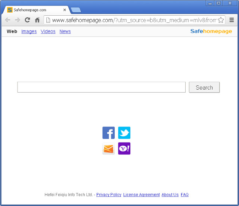Switch to Images search

29,31
